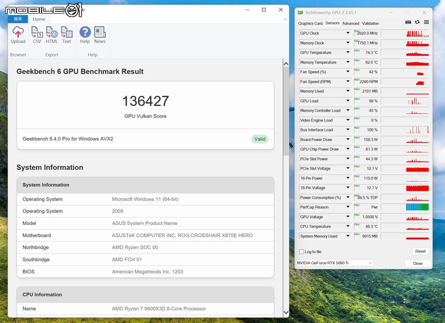Open the GPU Load sensor dropdown

(347, 101)
